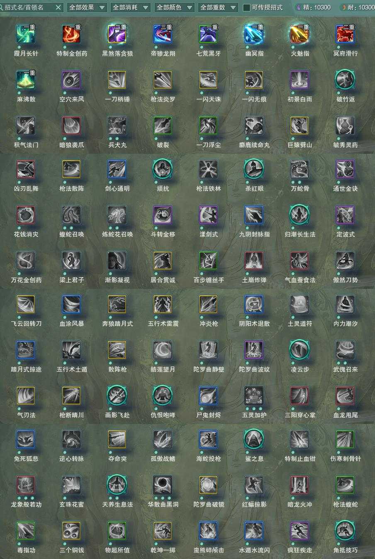Select the 特制金创药 skill icon
The image size is (375, 559).
pyautogui.click(x=71, y=34)
